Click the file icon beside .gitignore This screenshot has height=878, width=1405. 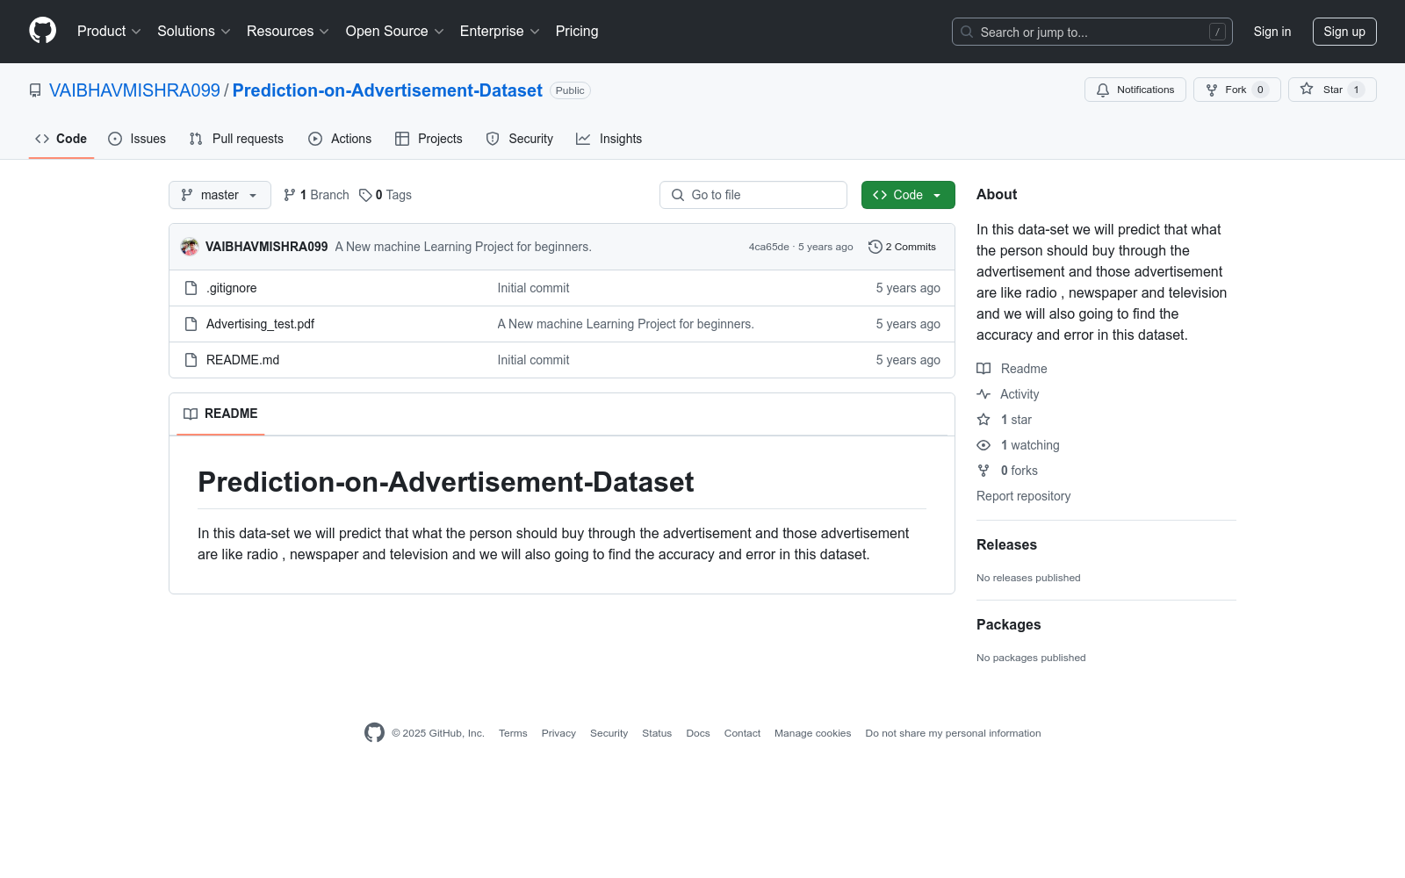[191, 288]
